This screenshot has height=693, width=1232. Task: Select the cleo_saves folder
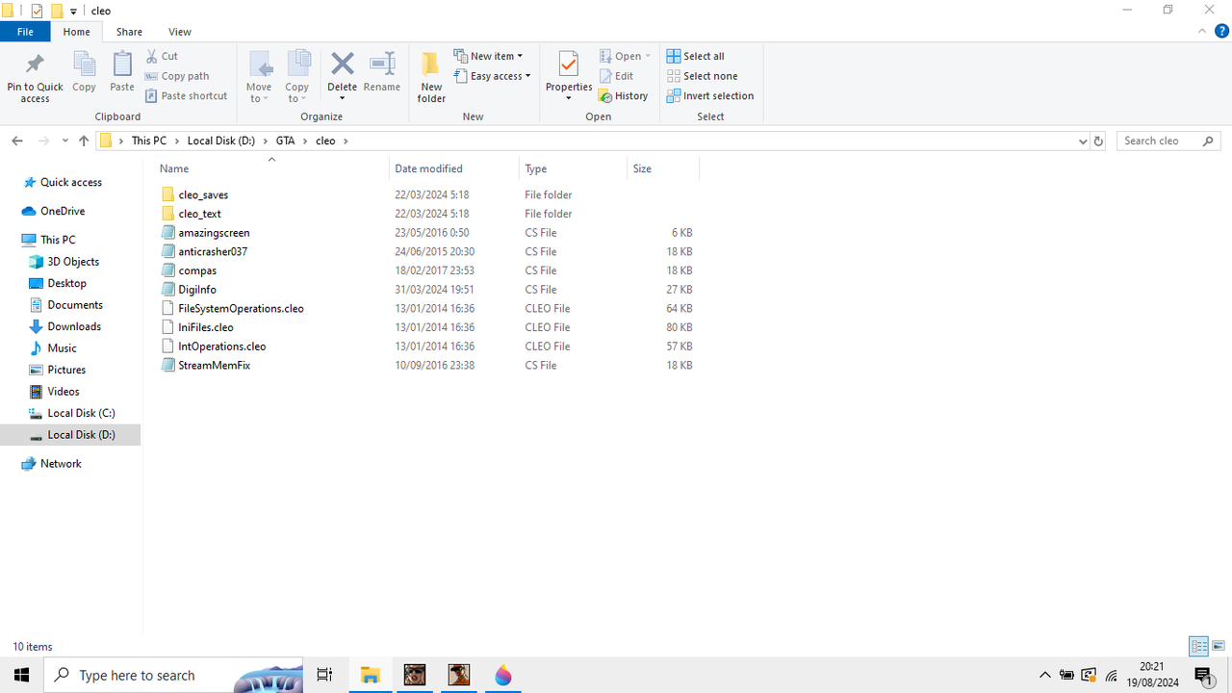click(203, 194)
